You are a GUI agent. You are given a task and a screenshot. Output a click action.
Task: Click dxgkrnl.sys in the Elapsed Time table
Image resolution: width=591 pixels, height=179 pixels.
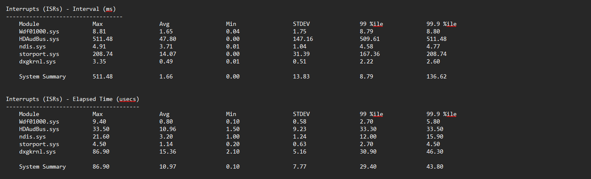coord(37,151)
